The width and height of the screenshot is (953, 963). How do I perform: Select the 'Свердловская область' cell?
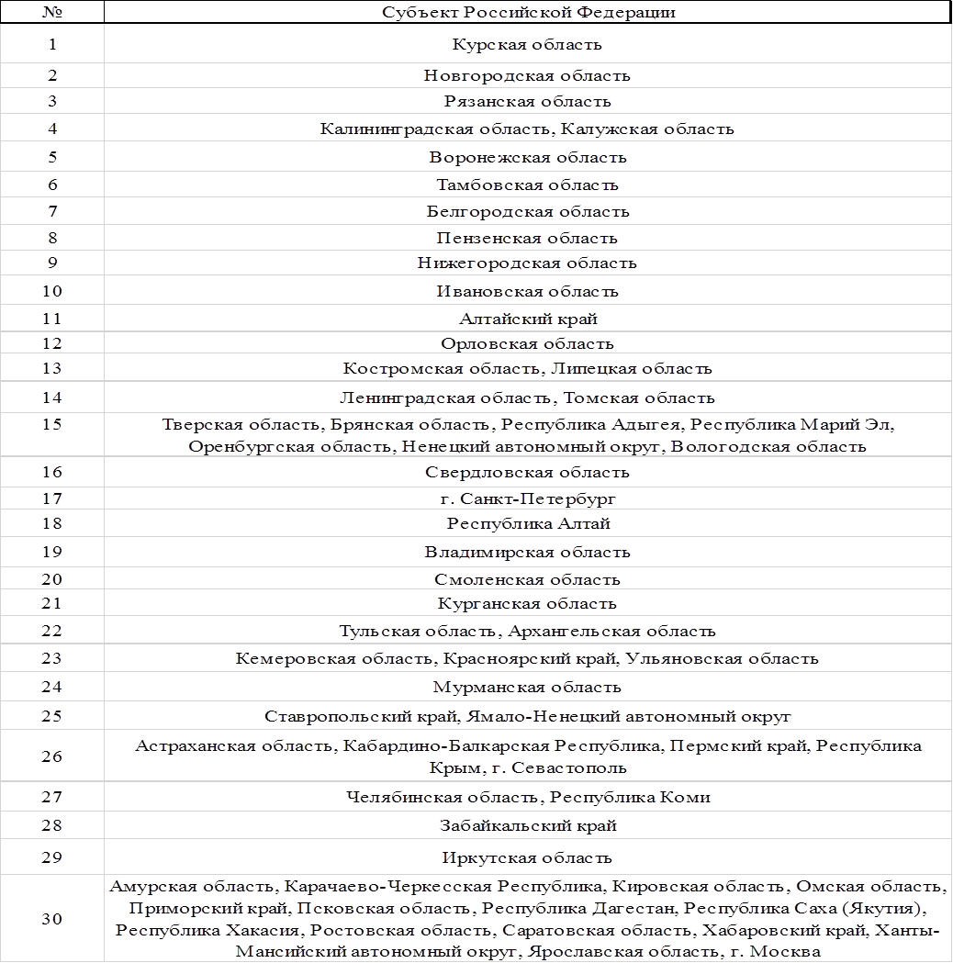click(x=528, y=472)
